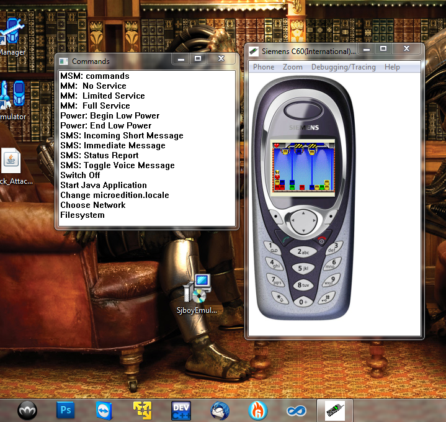Screen dimensions: 446x422
Task: Tap phone key 3 def
Action: 334,248
